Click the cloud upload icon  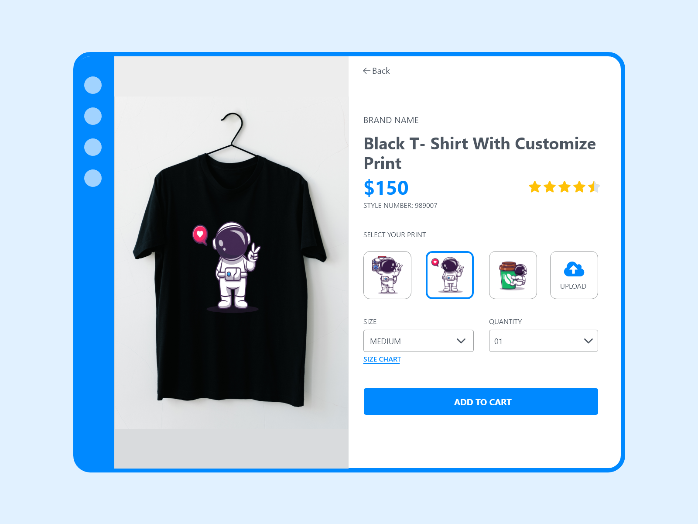(x=574, y=269)
